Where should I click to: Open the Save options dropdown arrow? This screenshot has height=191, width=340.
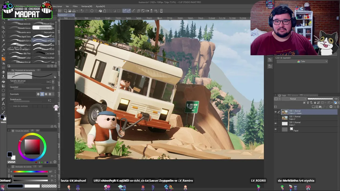coord(77,11)
